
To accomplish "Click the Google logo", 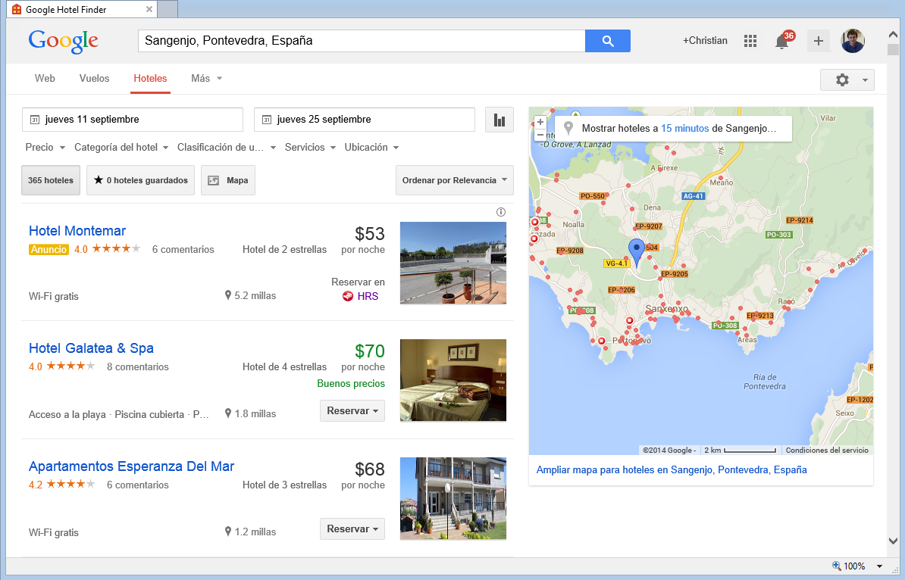I will 64,41.
